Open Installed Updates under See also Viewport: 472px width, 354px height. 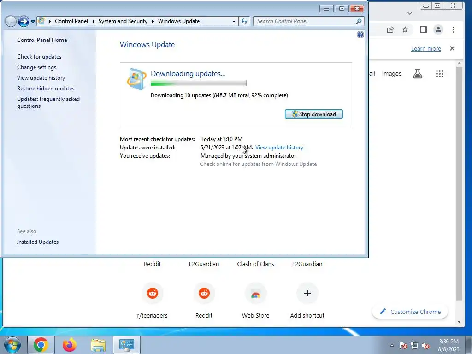[x=38, y=242]
